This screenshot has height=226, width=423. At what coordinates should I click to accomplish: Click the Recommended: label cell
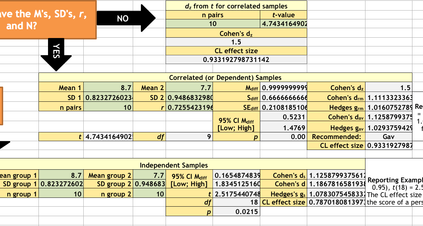pos(336,137)
